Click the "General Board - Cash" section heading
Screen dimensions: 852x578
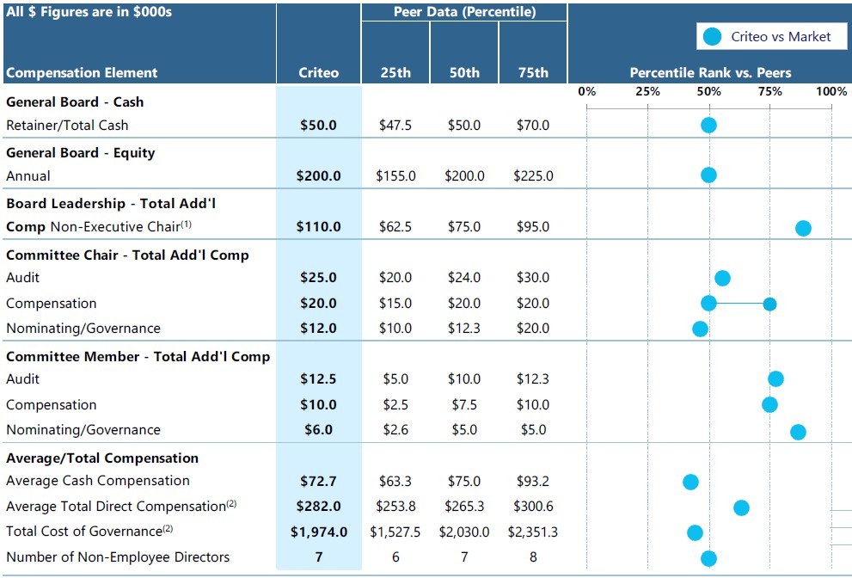click(x=75, y=101)
